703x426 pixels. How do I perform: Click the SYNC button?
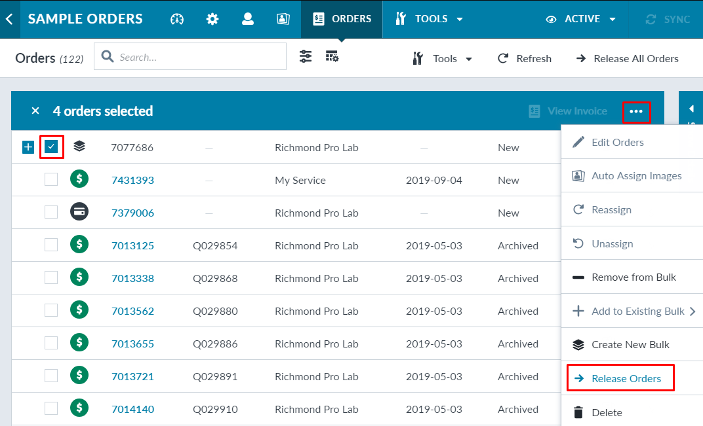point(667,19)
